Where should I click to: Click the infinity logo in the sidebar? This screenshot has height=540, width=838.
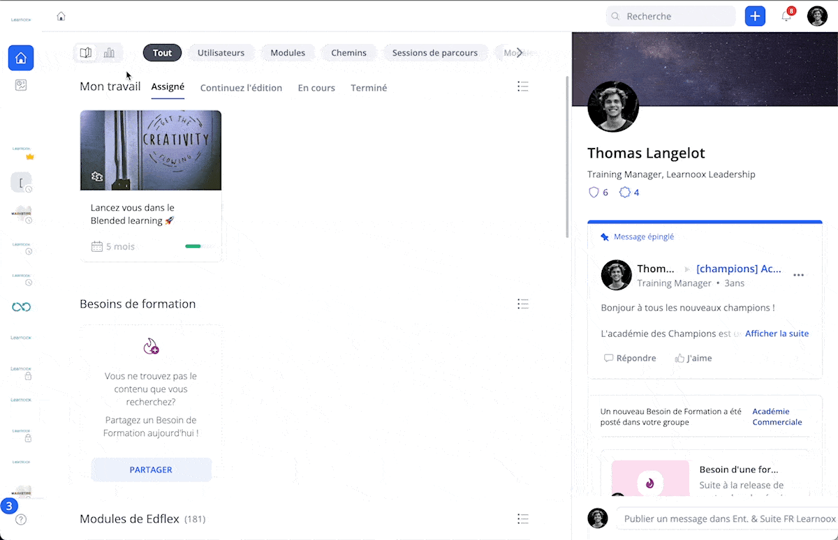click(21, 307)
